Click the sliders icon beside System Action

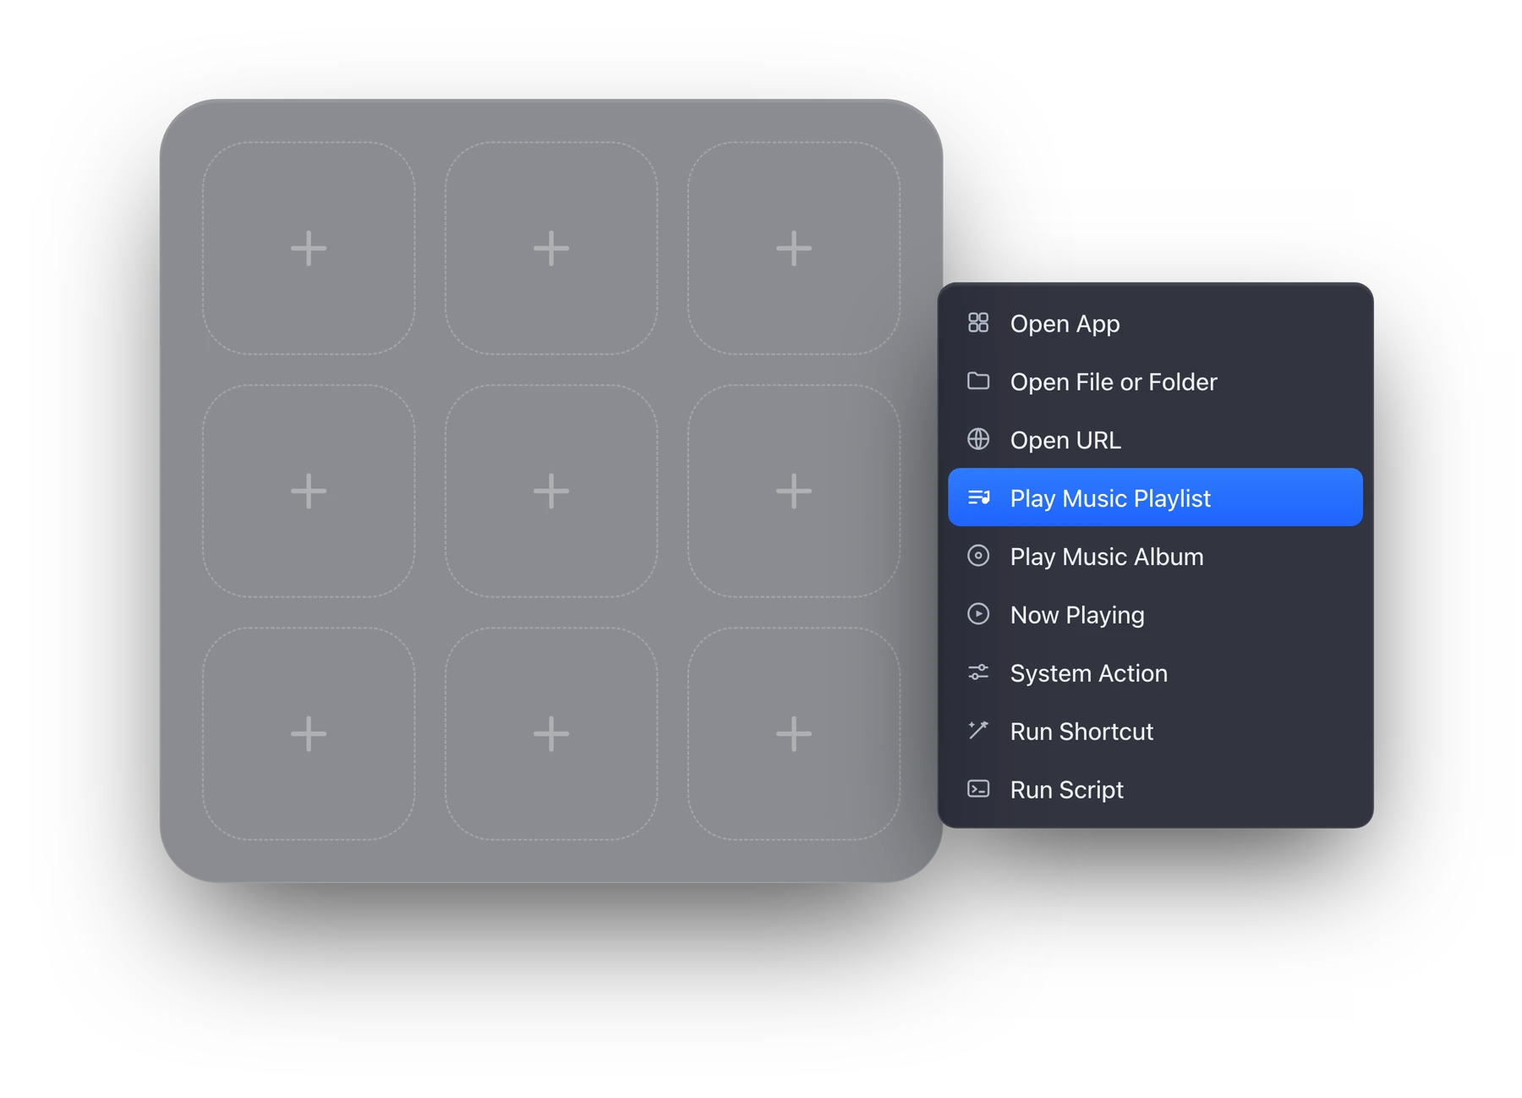point(978,673)
